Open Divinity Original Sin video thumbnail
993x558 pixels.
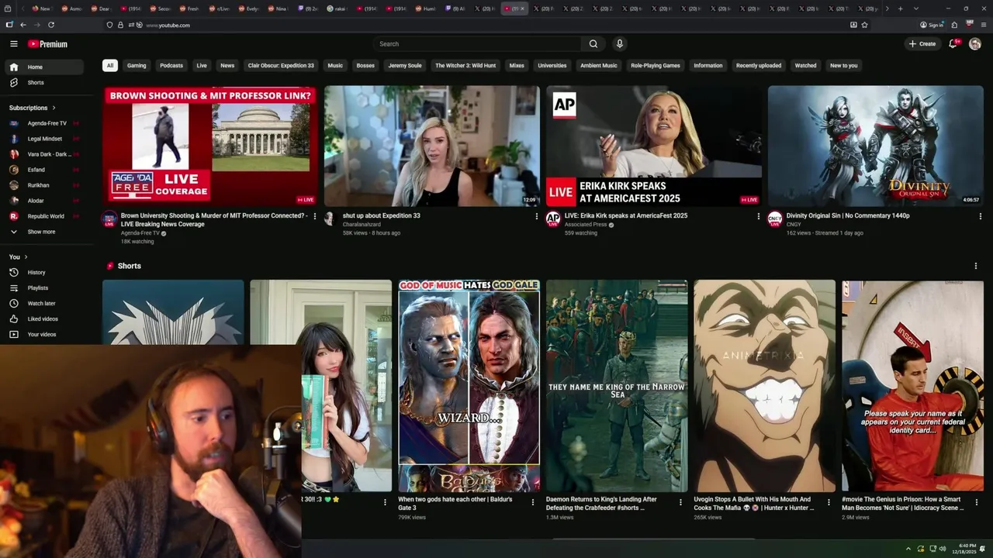point(876,146)
